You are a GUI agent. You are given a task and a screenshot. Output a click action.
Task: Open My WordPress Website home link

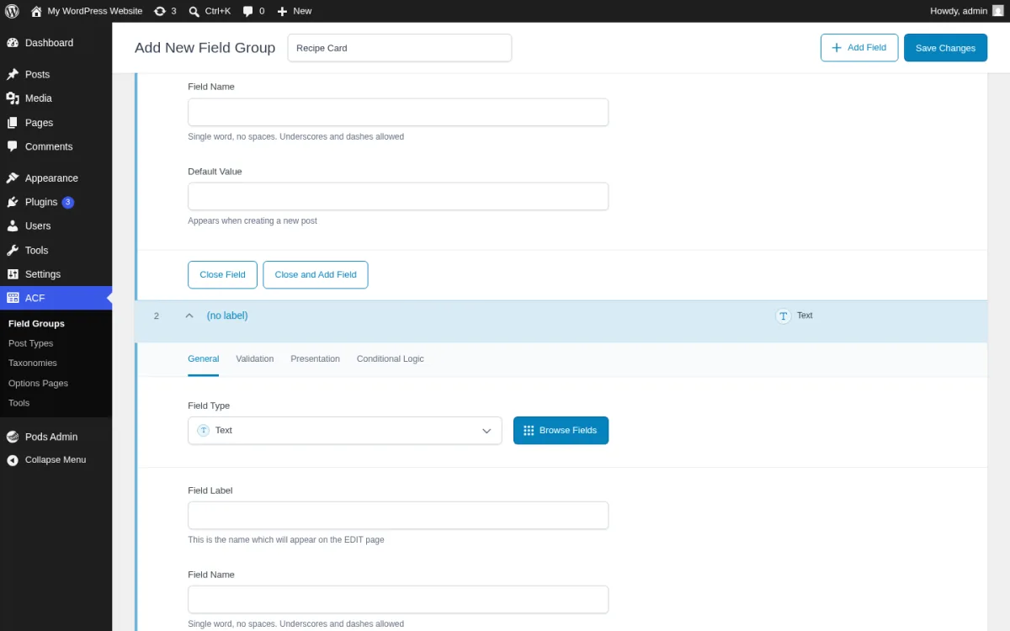click(x=86, y=11)
